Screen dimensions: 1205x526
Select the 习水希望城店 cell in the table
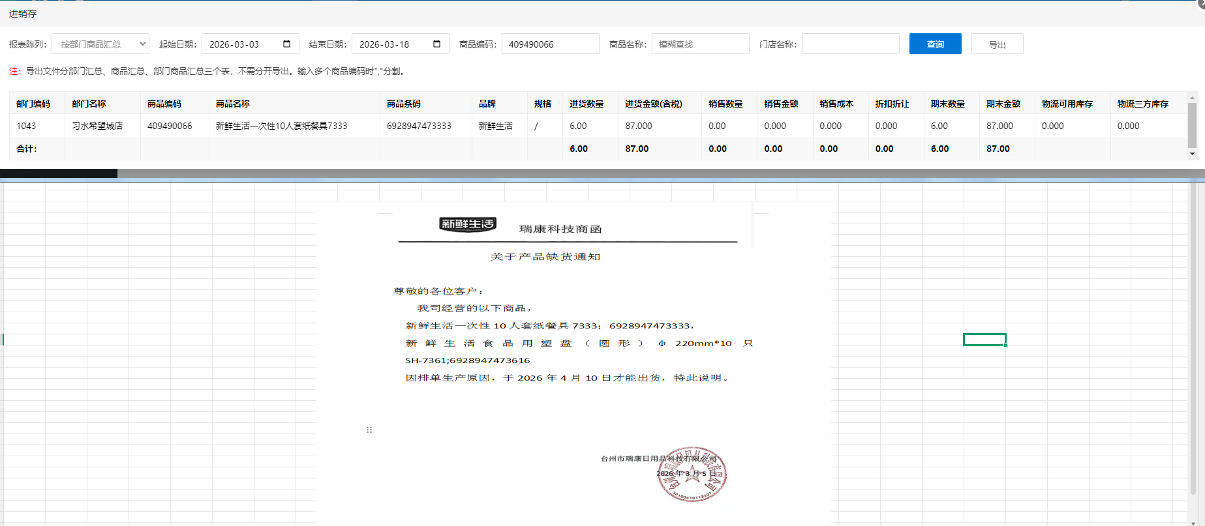tap(97, 126)
